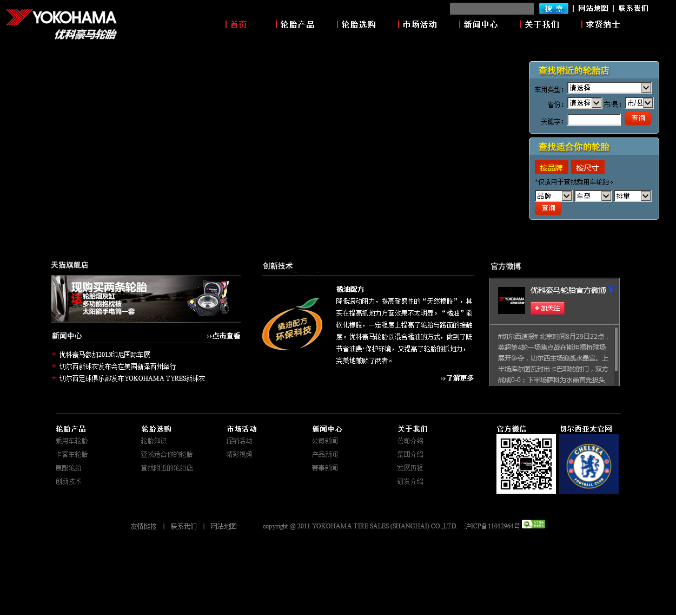Focus the top search input field
Screen dimensions: 676x615
point(492,9)
